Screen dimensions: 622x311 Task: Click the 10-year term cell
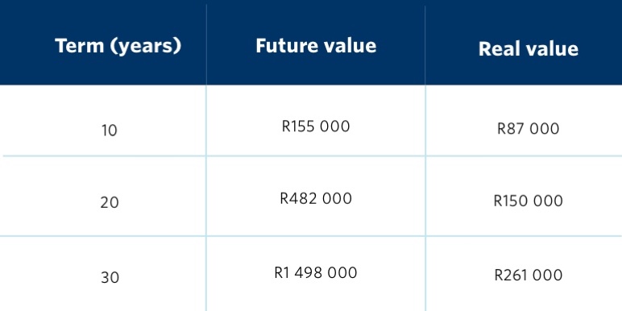(110, 131)
